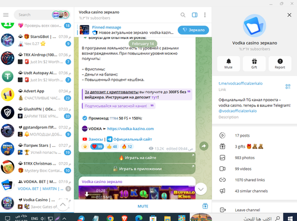This screenshot has height=221, width=297.
Task: Show hidden tray icons chevron
Action: click(64, 219)
